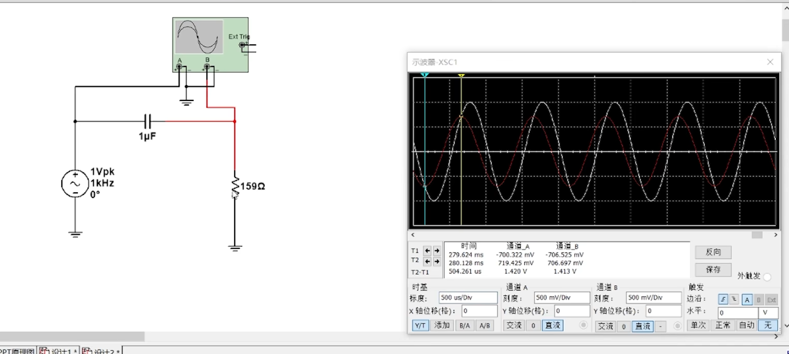Close the 示波器-XSC1 window
This screenshot has width=789, height=354.
pyautogui.click(x=770, y=62)
